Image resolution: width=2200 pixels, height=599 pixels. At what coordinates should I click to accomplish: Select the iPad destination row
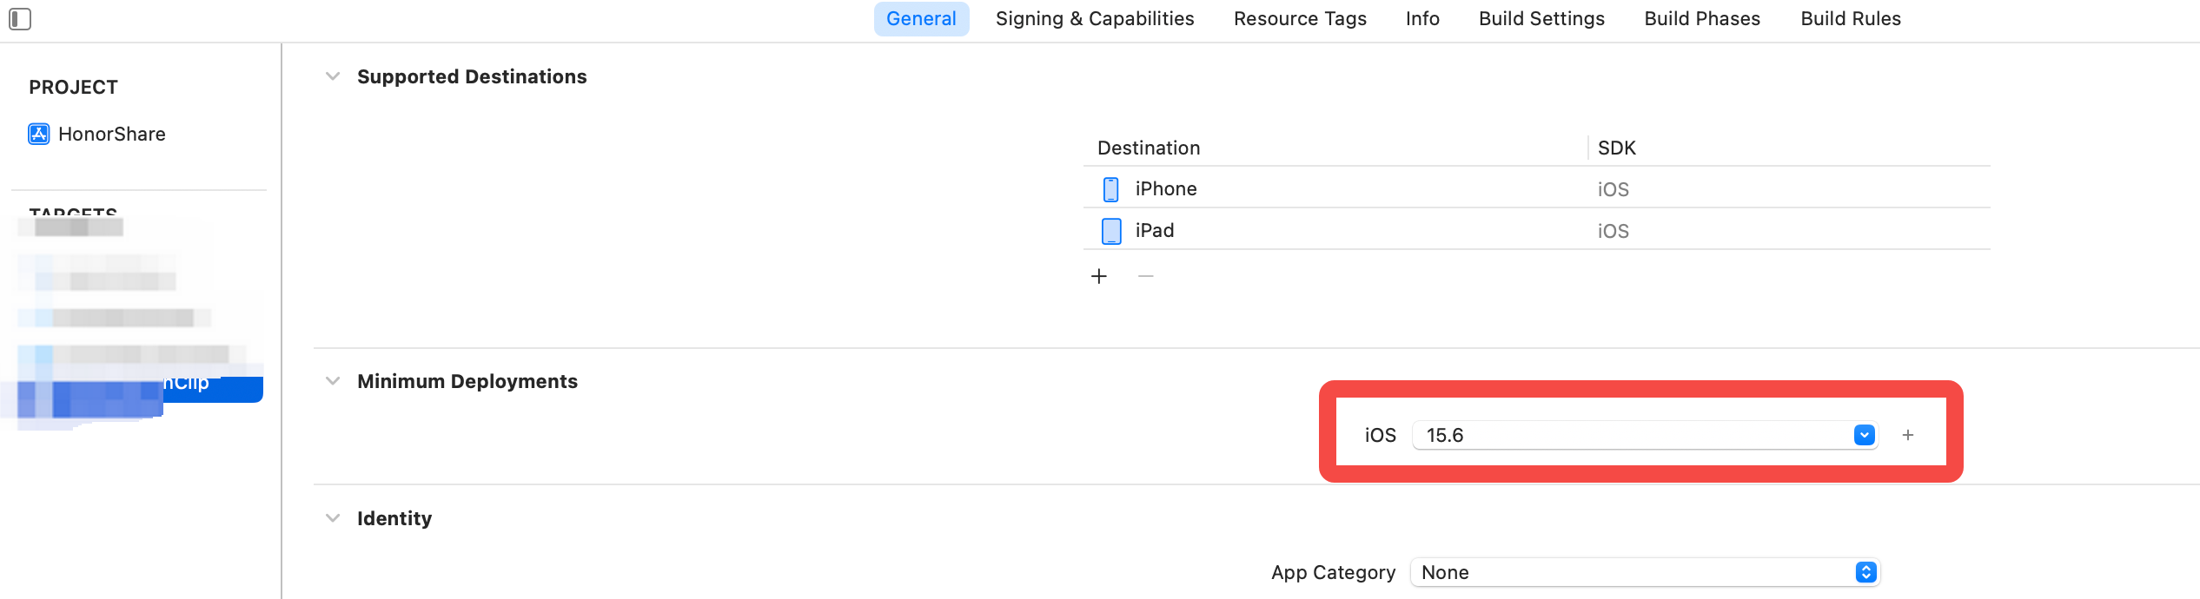pos(1536,231)
